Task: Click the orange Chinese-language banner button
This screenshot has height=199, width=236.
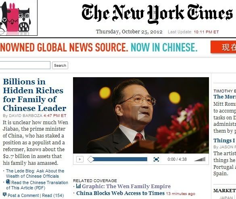Action: 223,47
